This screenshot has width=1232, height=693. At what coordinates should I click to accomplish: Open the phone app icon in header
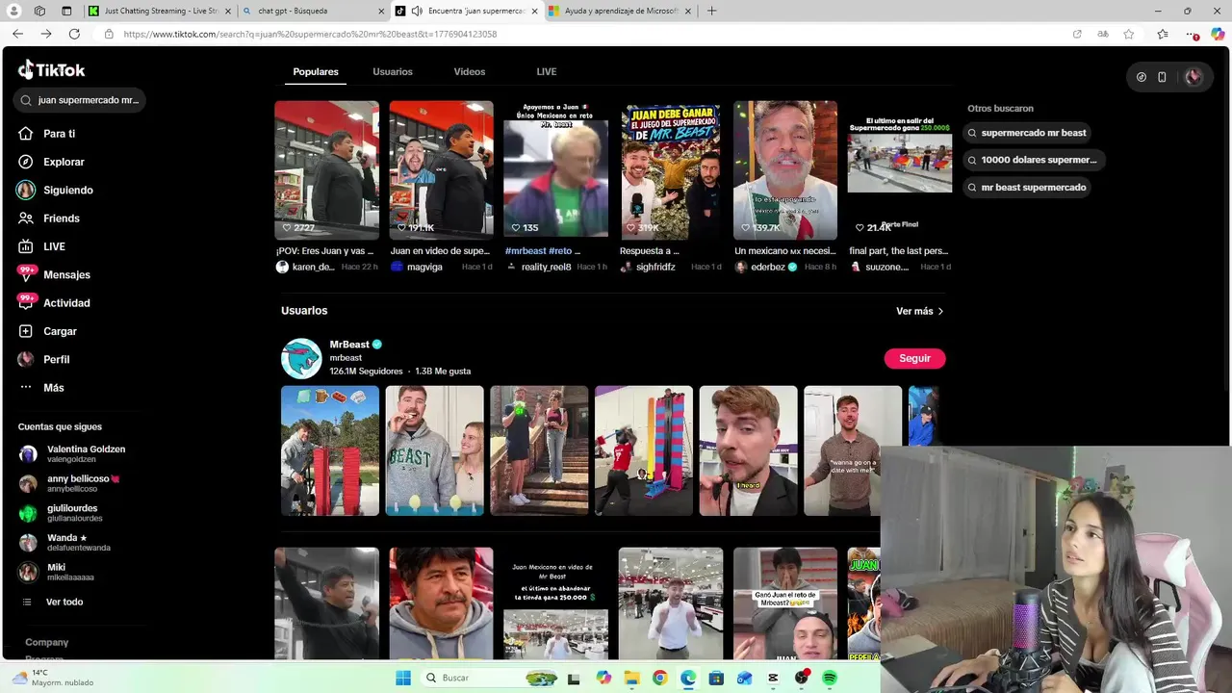(x=1162, y=77)
